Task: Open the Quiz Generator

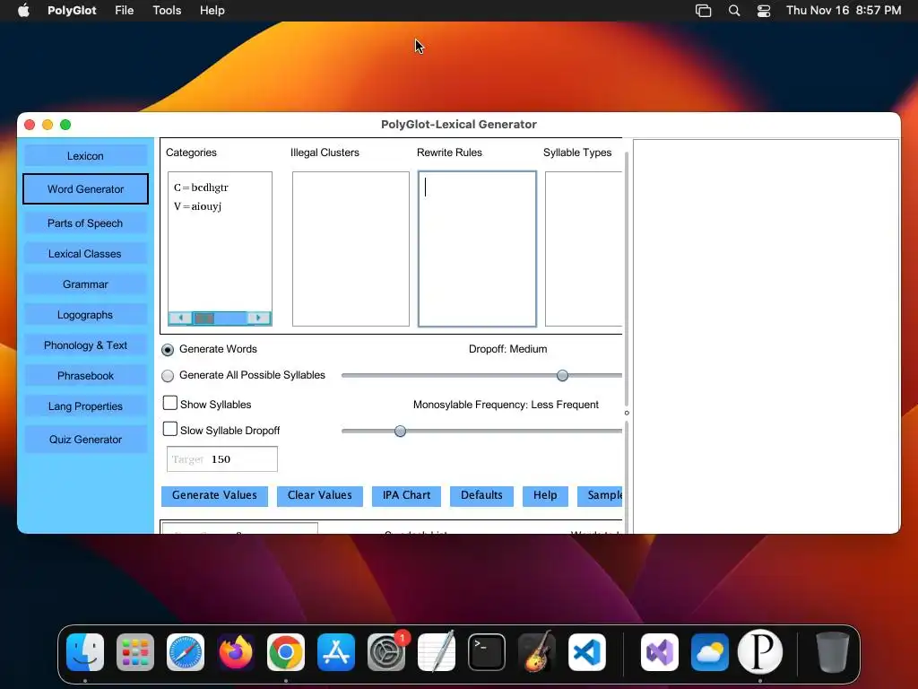Action: point(85,440)
